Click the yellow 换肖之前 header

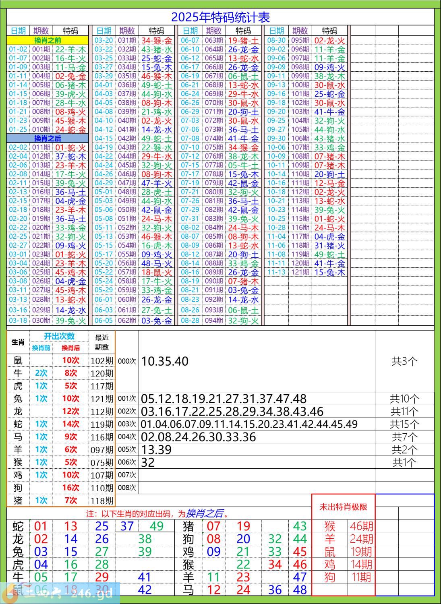(48, 40)
